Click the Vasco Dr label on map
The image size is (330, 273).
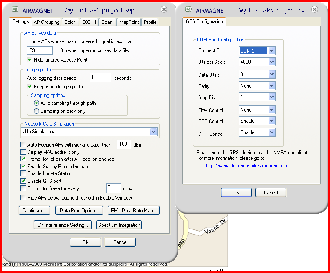pyautogui.click(x=216, y=227)
